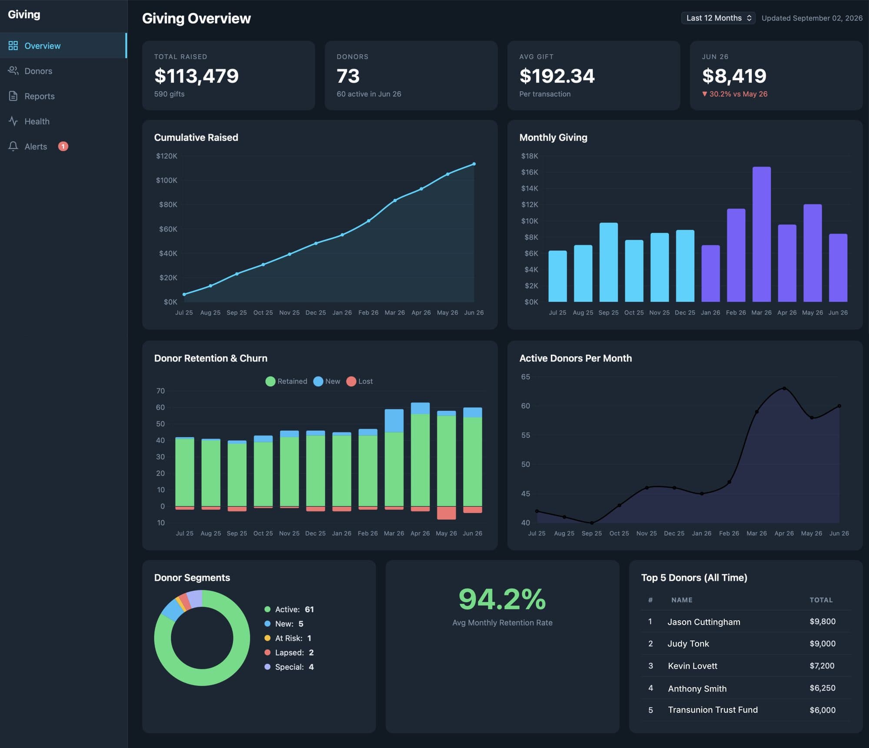Click the Donors people icon

pos(13,71)
